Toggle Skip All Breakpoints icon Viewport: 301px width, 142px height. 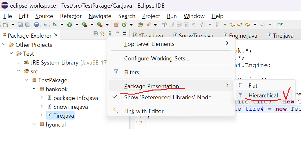[45, 25]
